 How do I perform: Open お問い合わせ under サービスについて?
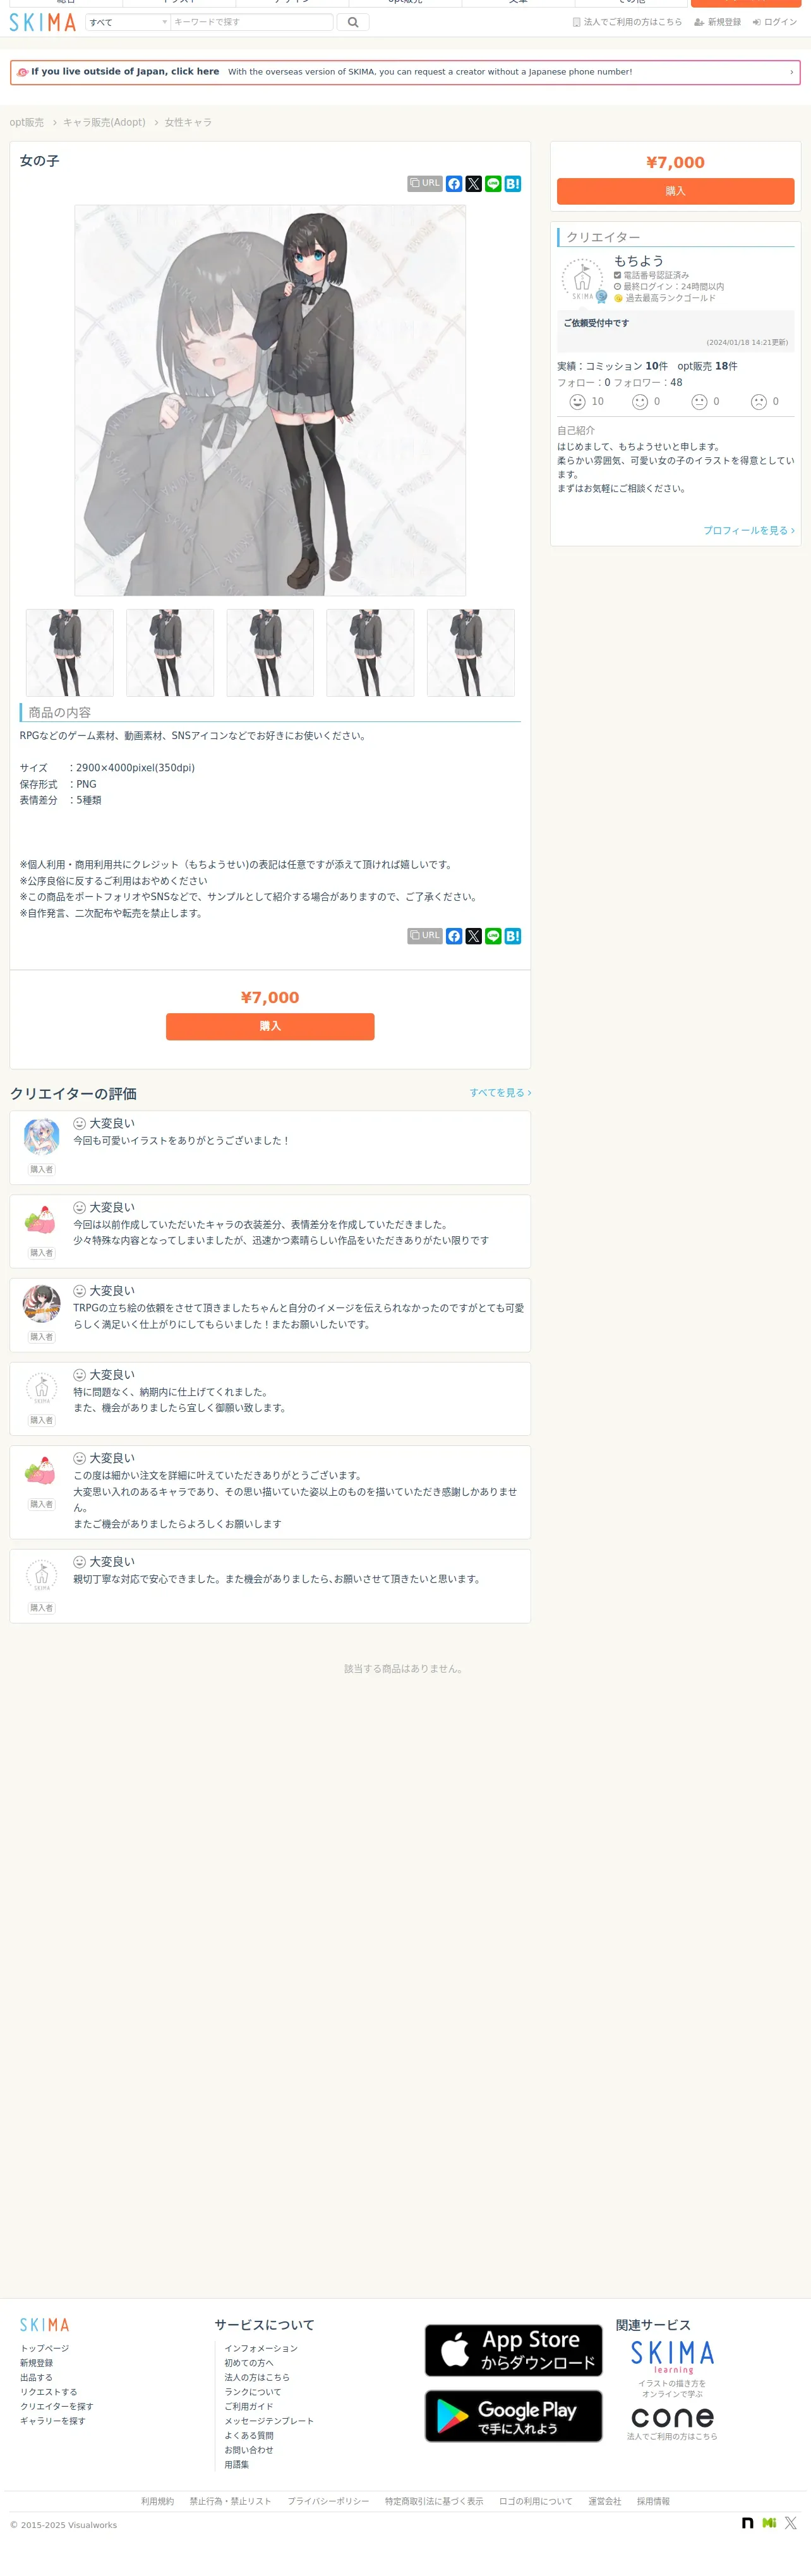coord(249,2450)
